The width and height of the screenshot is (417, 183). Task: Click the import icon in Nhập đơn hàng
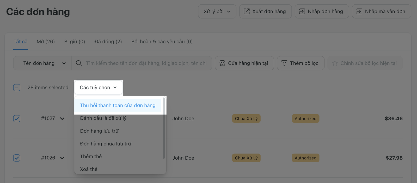point(302,11)
